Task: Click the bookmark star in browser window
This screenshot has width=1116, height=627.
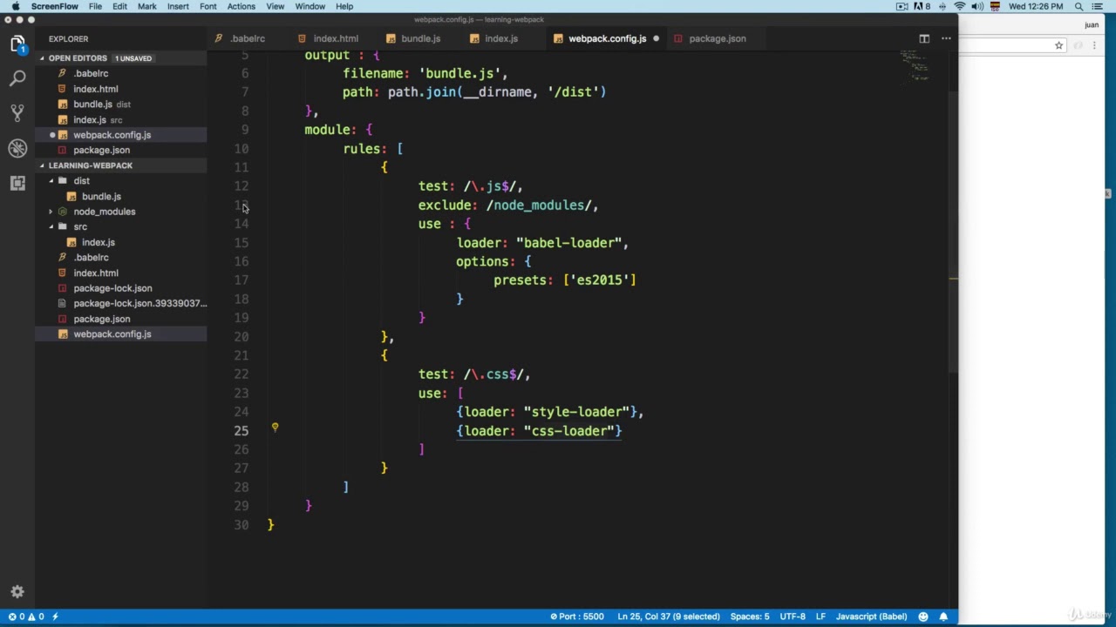Action: pos(1058,45)
